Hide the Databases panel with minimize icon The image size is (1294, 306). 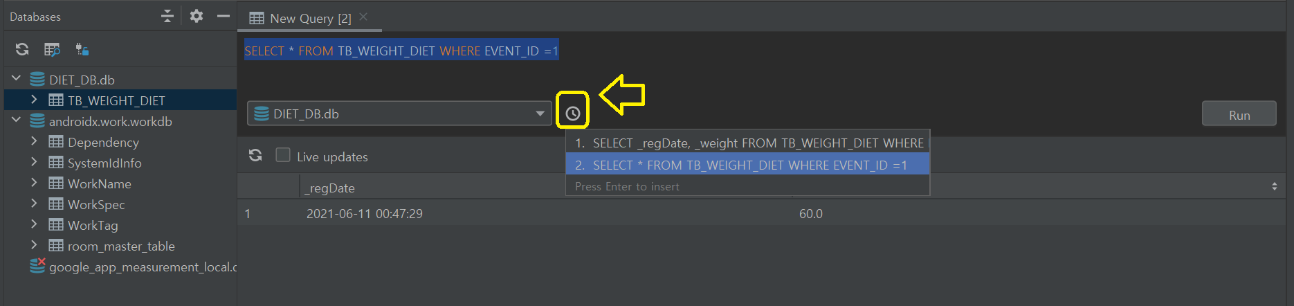[223, 16]
